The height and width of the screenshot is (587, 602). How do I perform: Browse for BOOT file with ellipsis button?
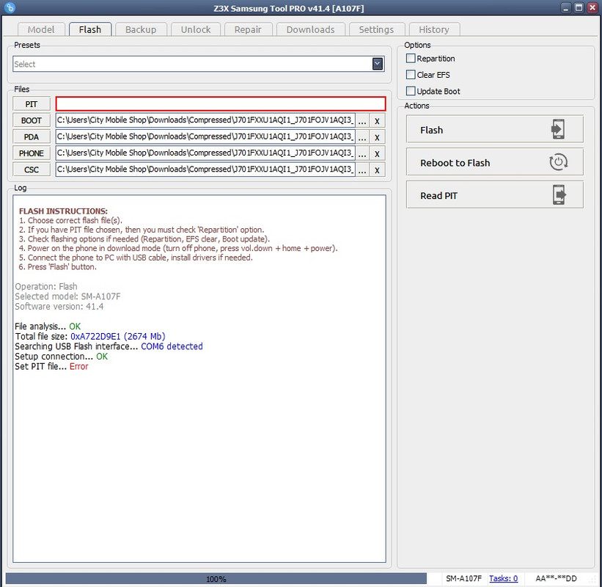(x=362, y=120)
